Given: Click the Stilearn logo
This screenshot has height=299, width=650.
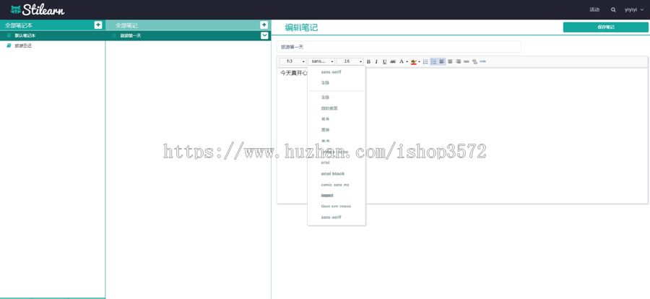Looking at the screenshot, I should (38, 9).
